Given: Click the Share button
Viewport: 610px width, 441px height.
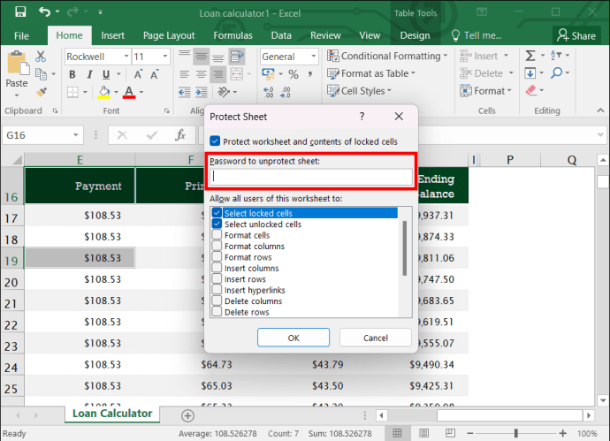Looking at the screenshot, I should coord(576,35).
